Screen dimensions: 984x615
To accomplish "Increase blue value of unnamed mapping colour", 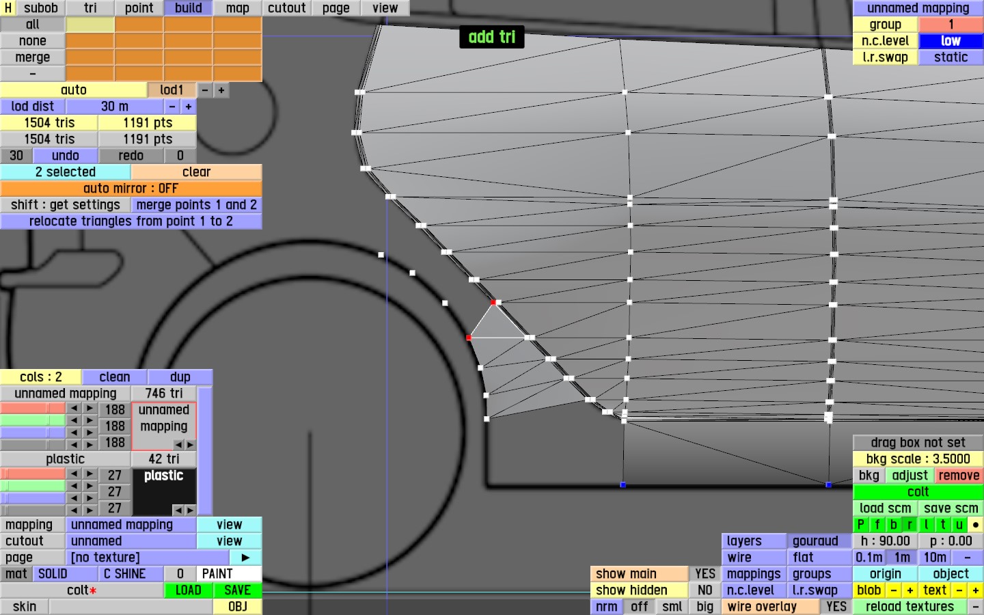I will click(x=90, y=432).
